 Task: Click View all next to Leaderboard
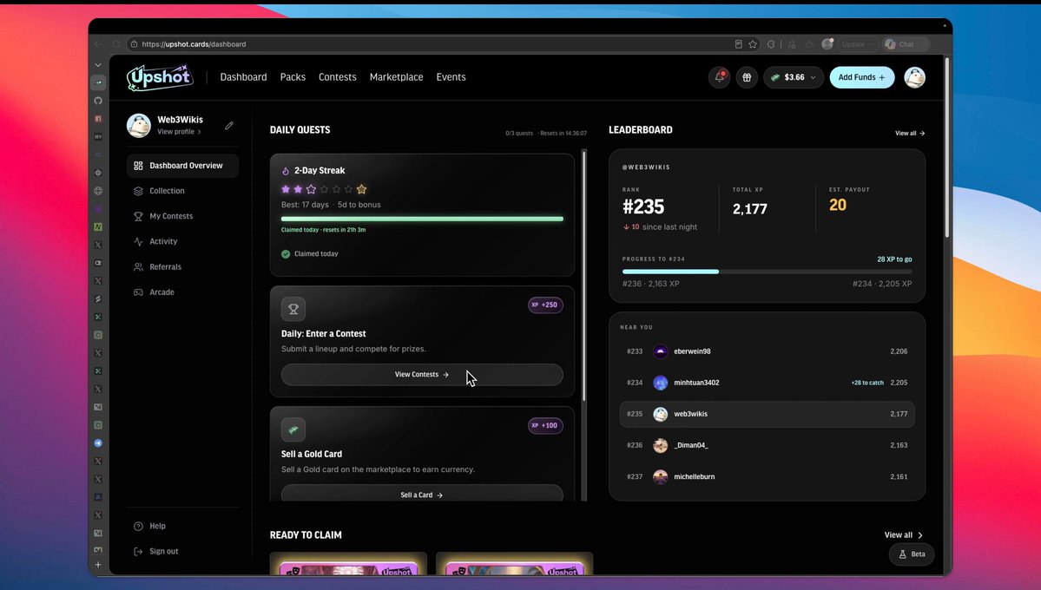(910, 134)
